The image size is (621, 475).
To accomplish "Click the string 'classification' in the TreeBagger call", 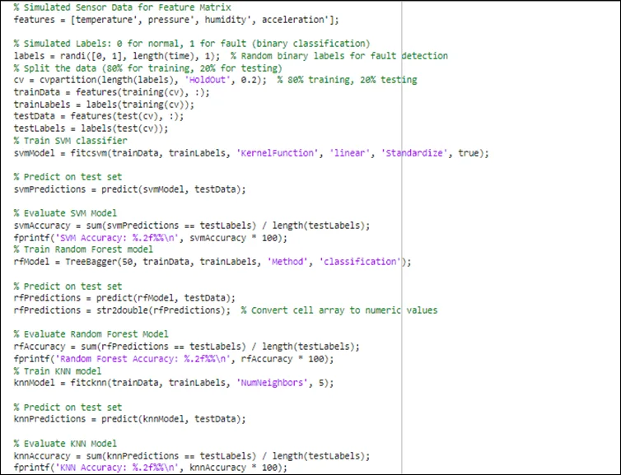I will (x=360, y=262).
